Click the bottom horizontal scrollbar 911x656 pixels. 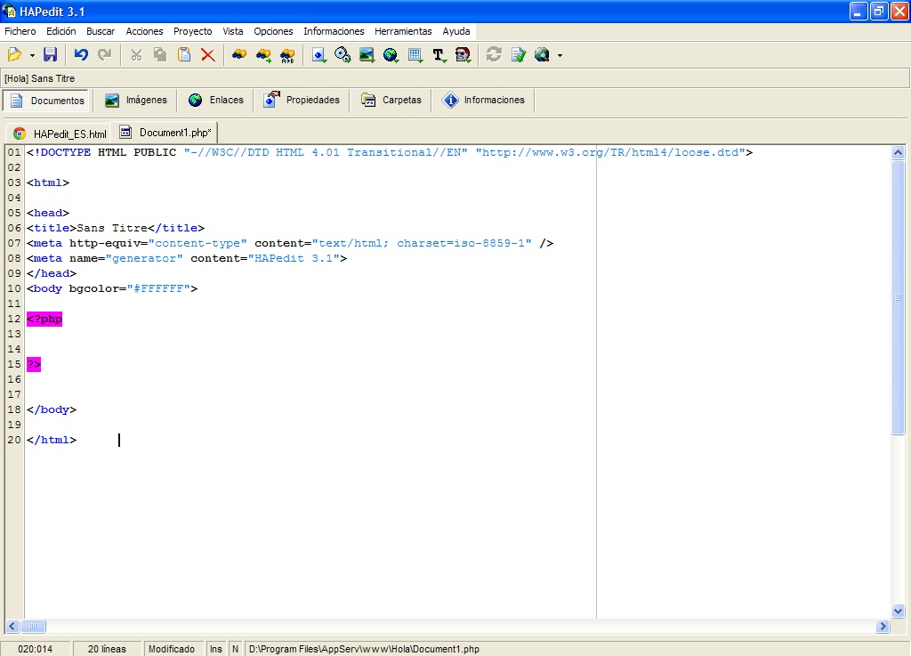33,627
